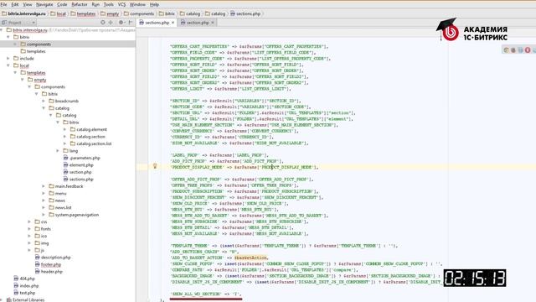Select sections.php in project tree
This screenshot has height=302, width=536.
point(78,179)
